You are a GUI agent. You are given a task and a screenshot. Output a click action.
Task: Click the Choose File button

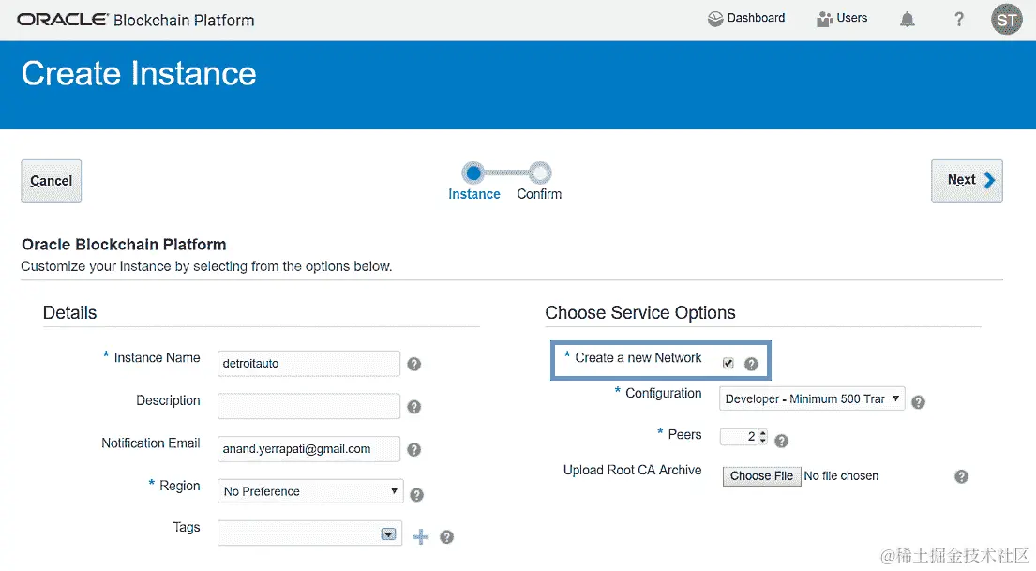tap(761, 476)
